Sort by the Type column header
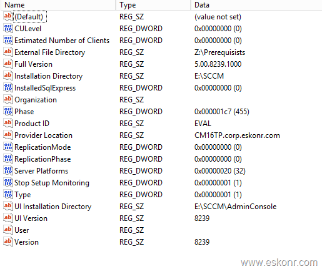 point(153,5)
